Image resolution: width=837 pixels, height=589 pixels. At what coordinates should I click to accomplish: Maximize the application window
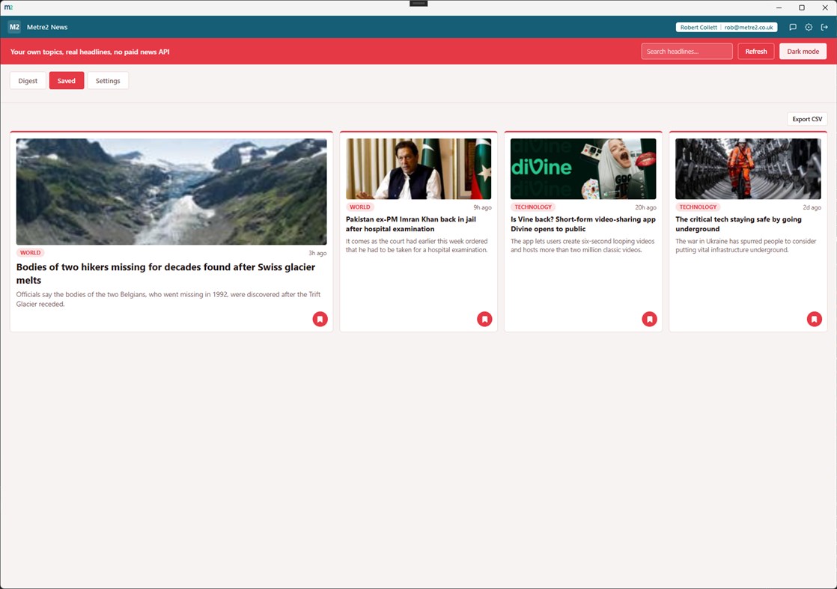[802, 7]
